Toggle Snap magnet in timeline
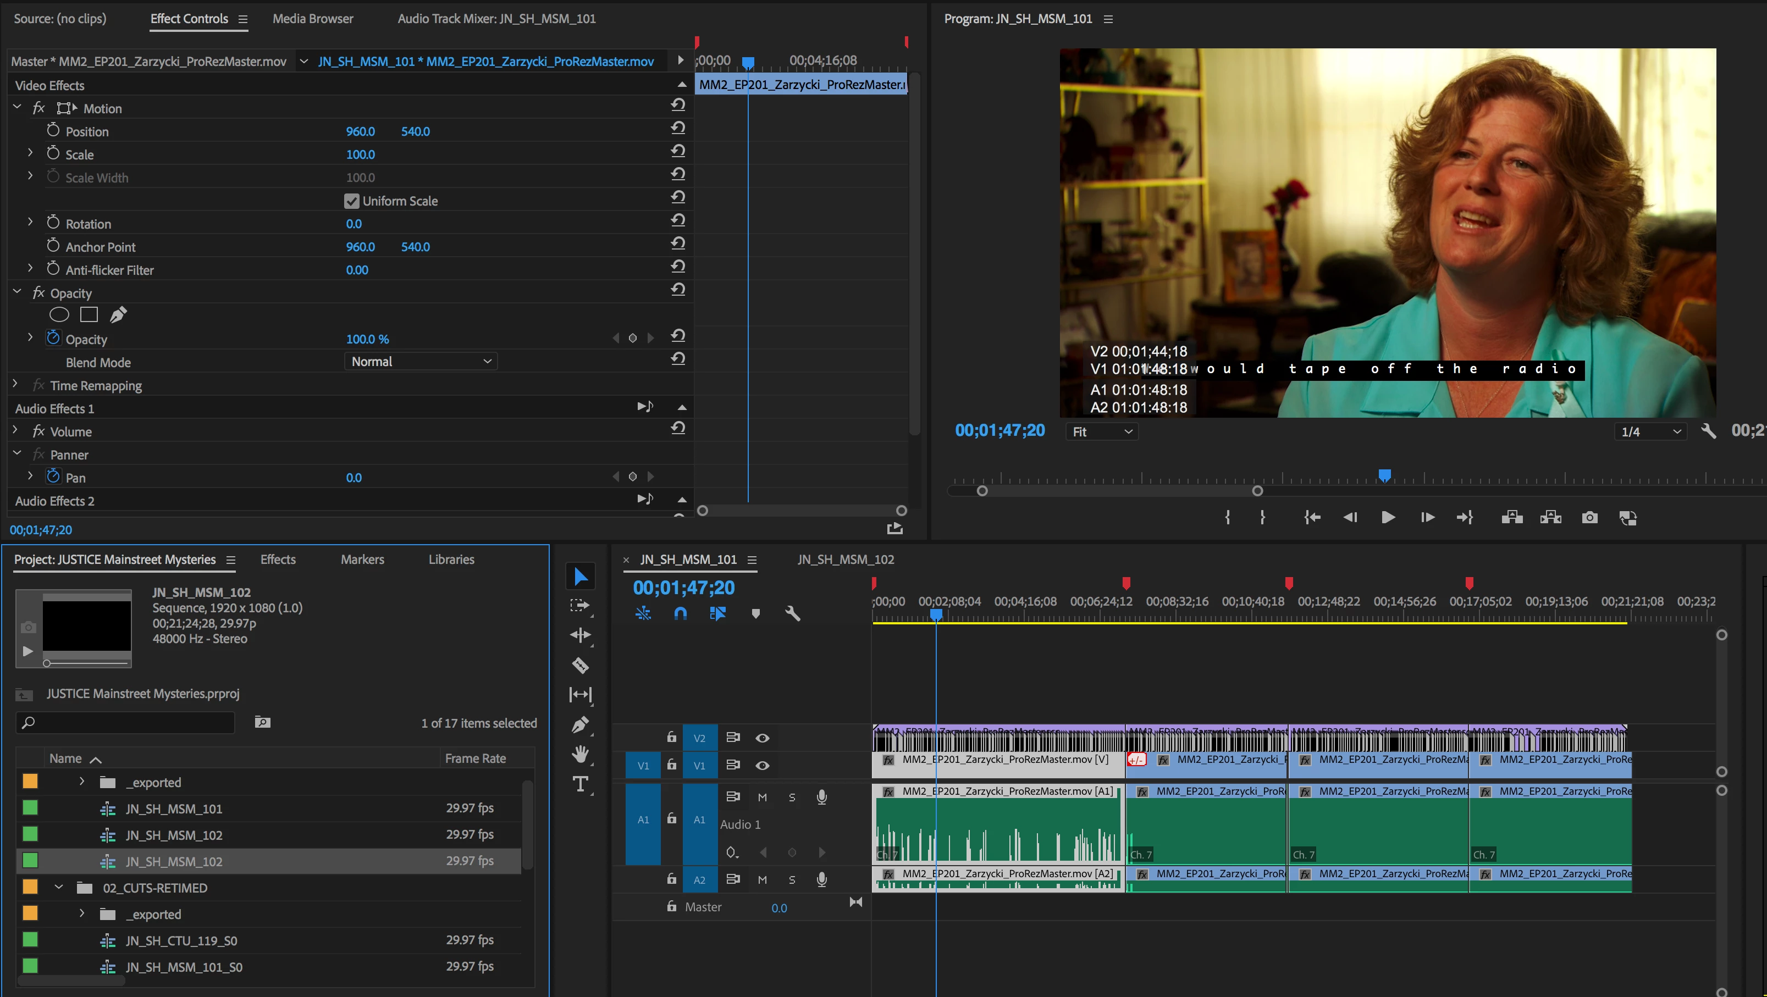 pyautogui.click(x=680, y=614)
